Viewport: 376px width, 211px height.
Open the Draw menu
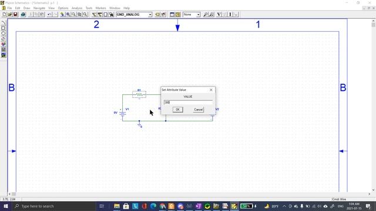pos(26,8)
